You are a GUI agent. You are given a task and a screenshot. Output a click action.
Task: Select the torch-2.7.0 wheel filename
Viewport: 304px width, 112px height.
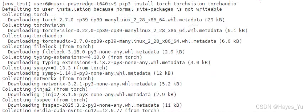[122, 20]
